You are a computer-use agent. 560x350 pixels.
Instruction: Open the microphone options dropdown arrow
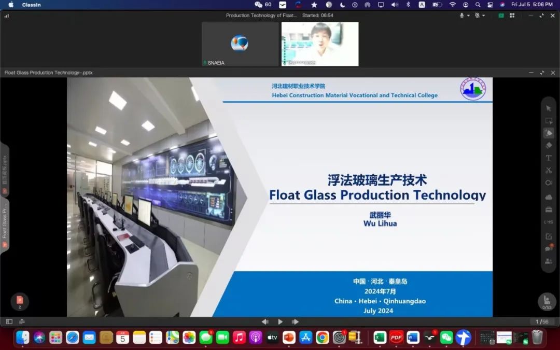coord(468,16)
